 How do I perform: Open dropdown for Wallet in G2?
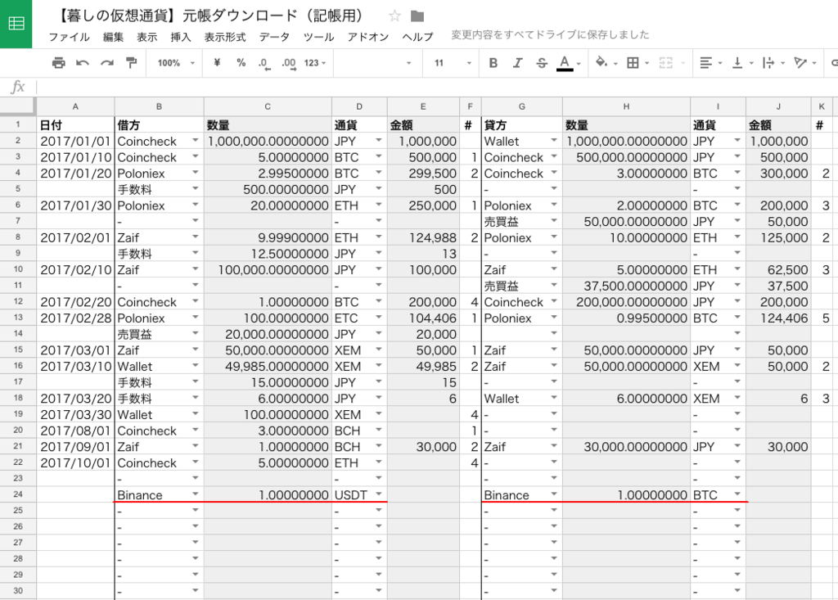point(554,140)
